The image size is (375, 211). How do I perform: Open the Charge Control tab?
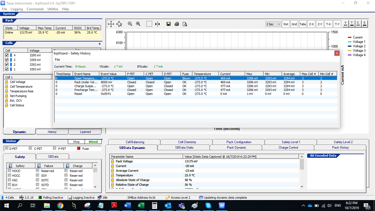point(288,147)
